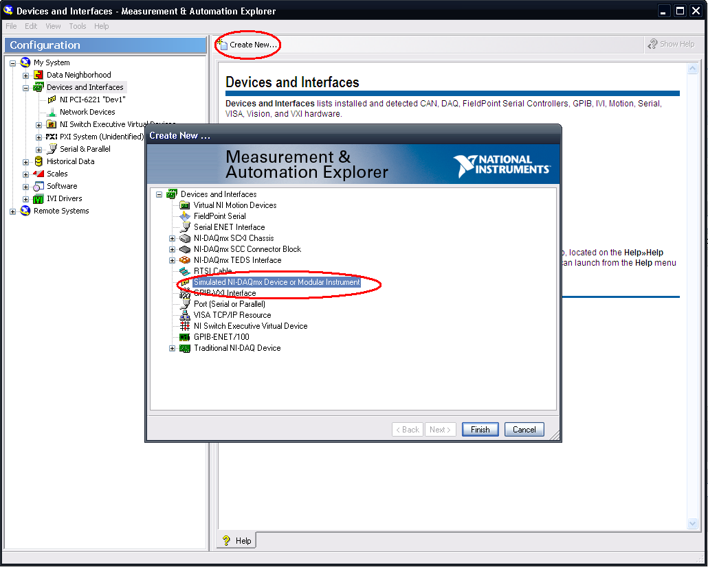708x567 pixels.
Task: Select RTSI Cable in the list
Action: [x=212, y=271]
